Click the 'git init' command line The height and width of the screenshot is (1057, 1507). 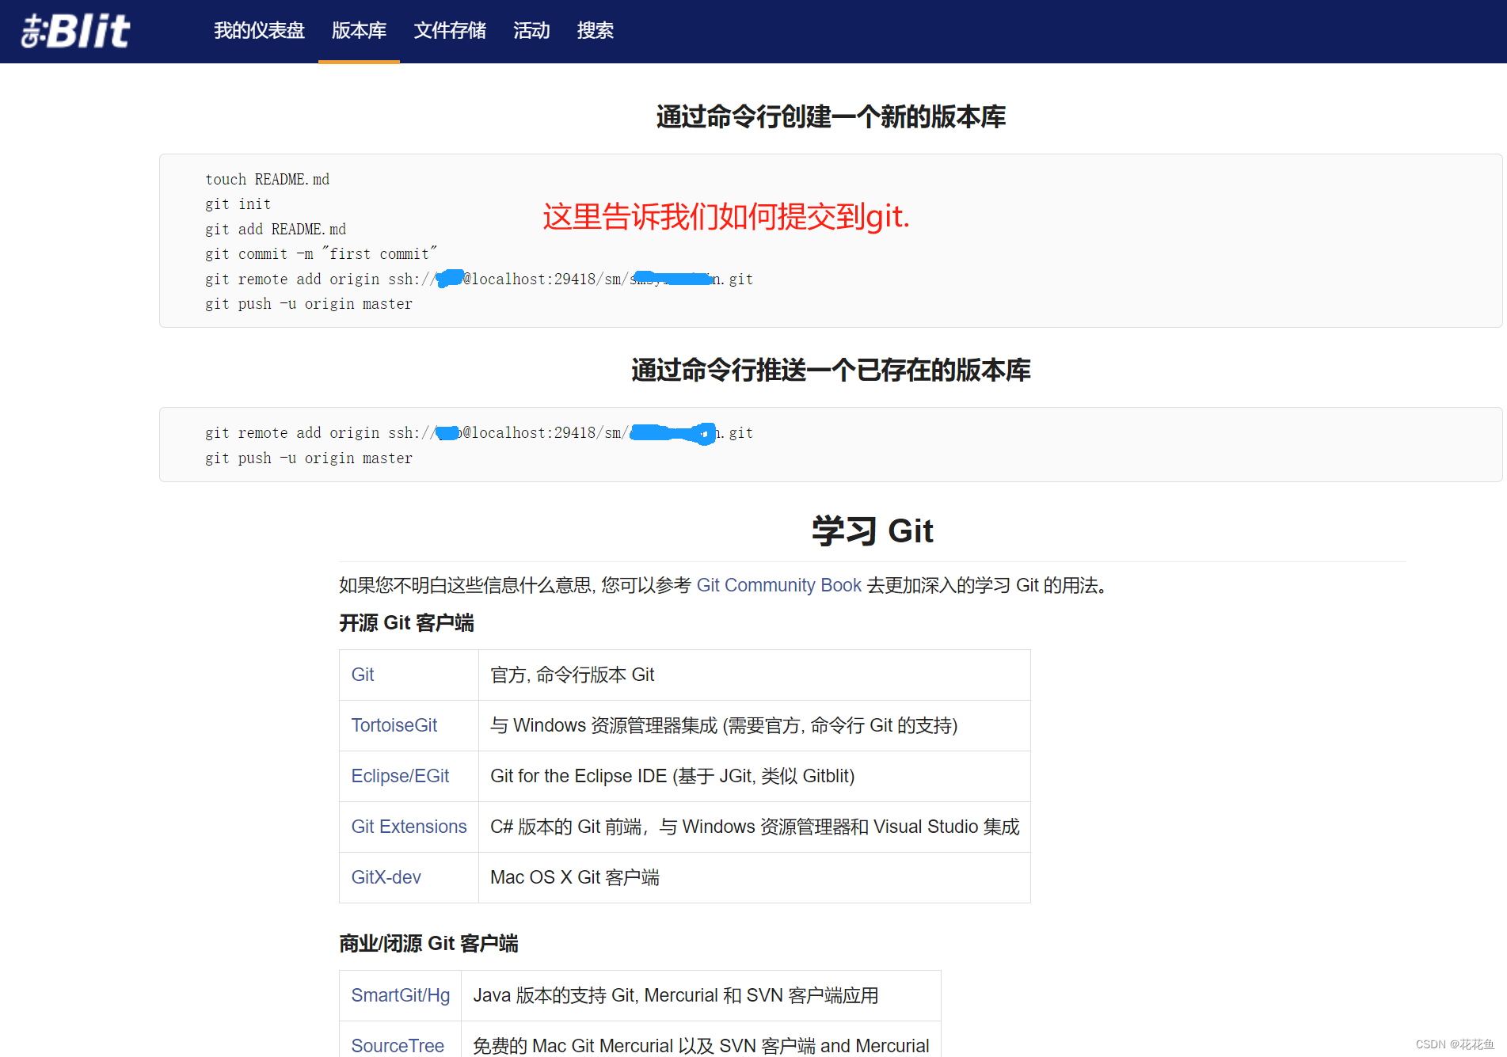coord(238,204)
